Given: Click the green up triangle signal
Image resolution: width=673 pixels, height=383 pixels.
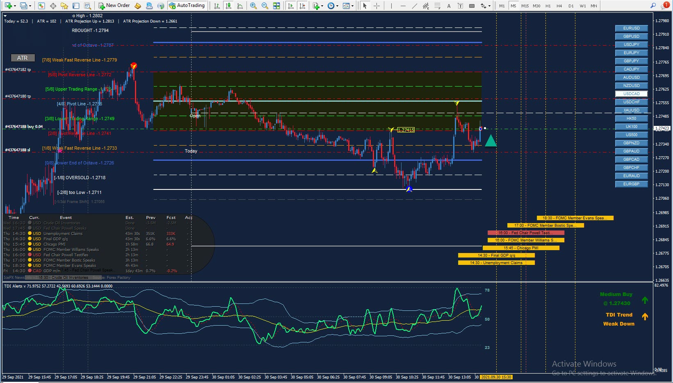Looking at the screenshot, I should coord(490,141).
